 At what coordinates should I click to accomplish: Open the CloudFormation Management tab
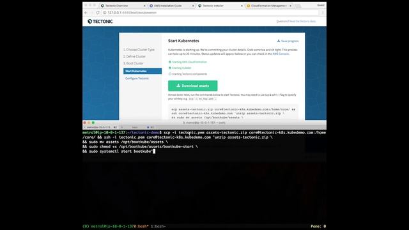pyautogui.click(x=269, y=6)
